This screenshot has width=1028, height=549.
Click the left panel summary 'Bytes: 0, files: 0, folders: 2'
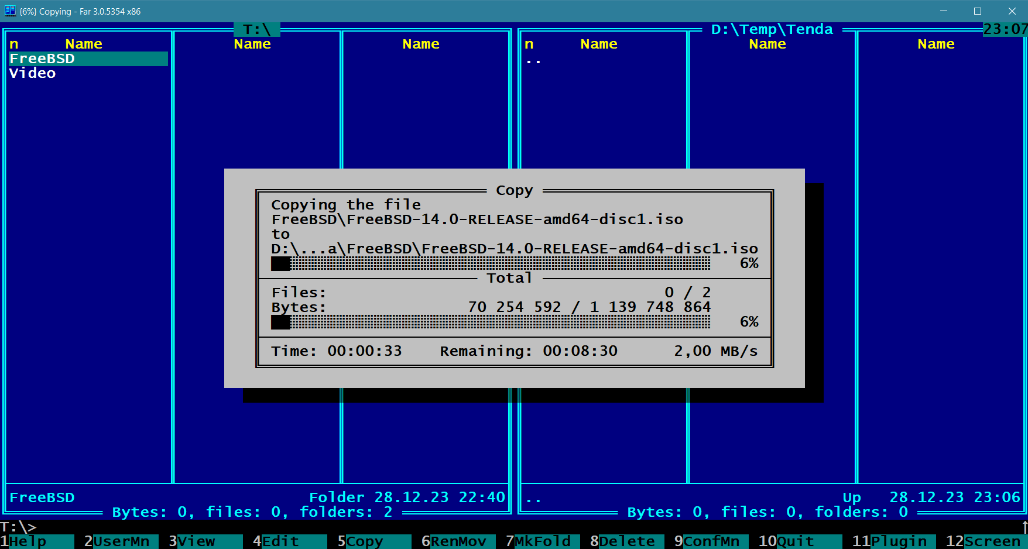pyautogui.click(x=252, y=512)
